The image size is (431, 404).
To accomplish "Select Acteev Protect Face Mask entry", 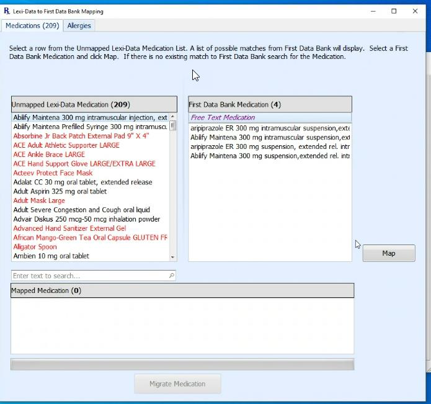I will [53, 173].
